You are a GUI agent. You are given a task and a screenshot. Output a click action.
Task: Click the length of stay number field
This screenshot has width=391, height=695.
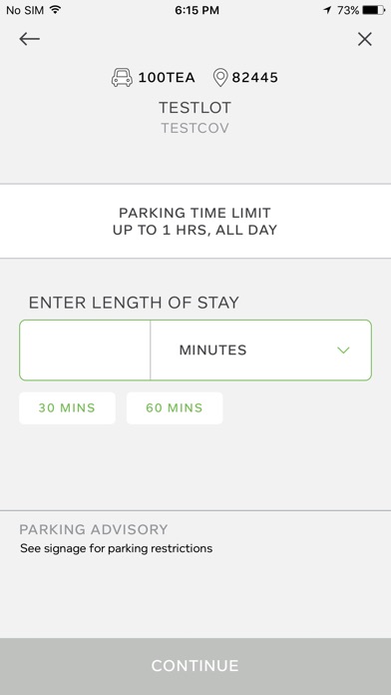85,350
